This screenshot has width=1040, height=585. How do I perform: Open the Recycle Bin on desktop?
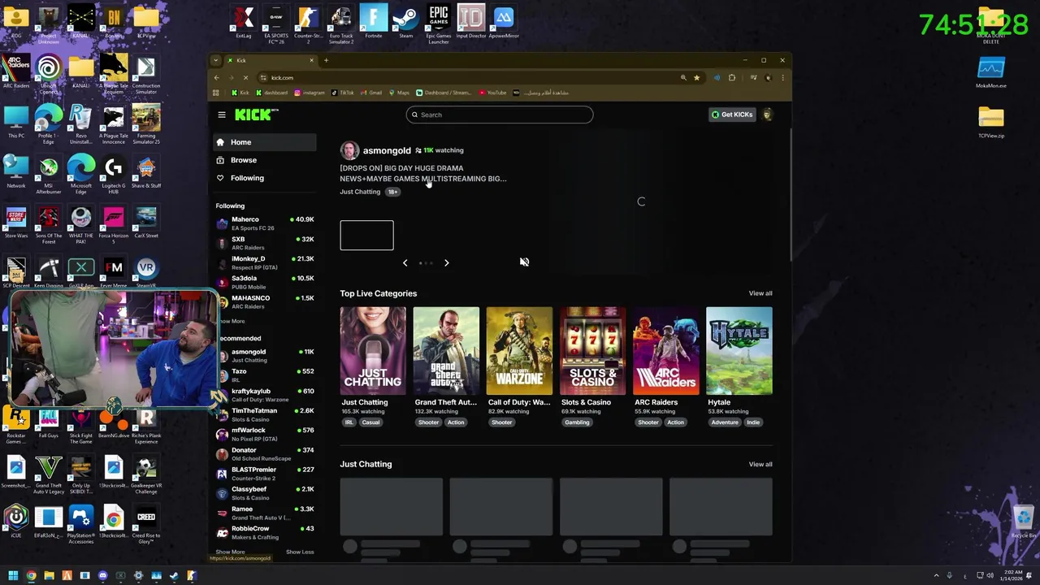pos(1023,521)
